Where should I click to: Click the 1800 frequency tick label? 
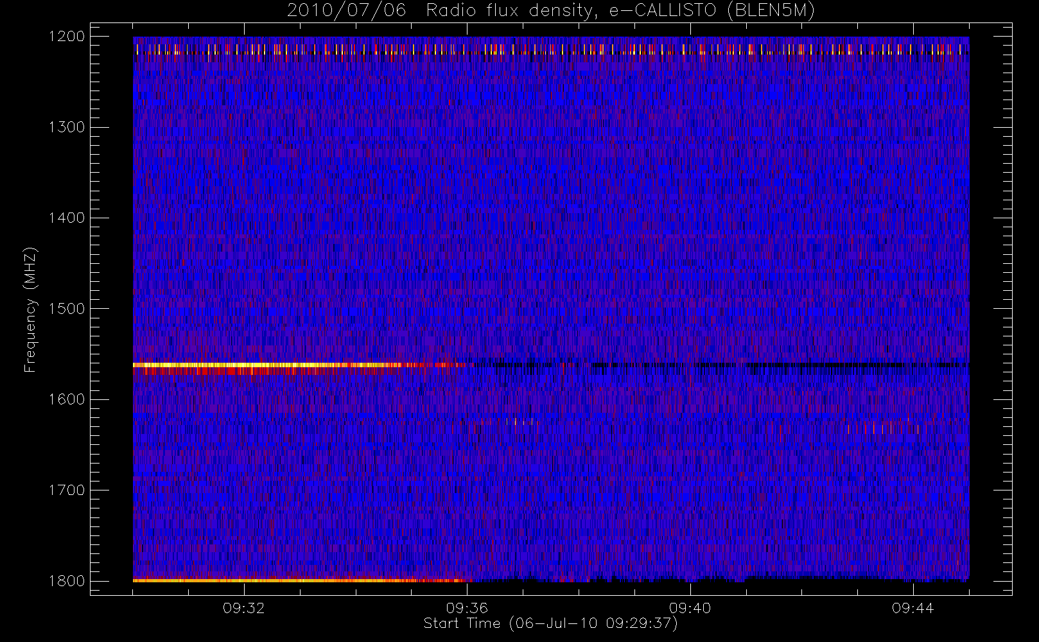[x=67, y=581]
